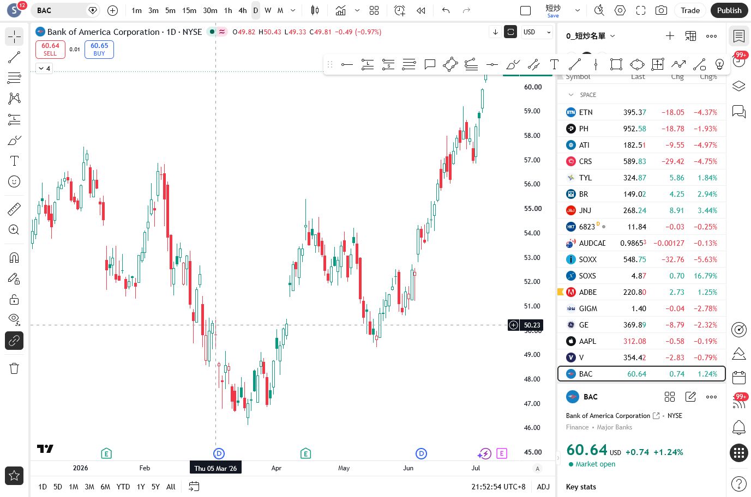
Task: Toggle ADJ adjusted data
Action: 543,487
